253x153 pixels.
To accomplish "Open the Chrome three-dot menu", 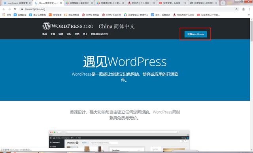I will pyautogui.click(x=249, y=9).
